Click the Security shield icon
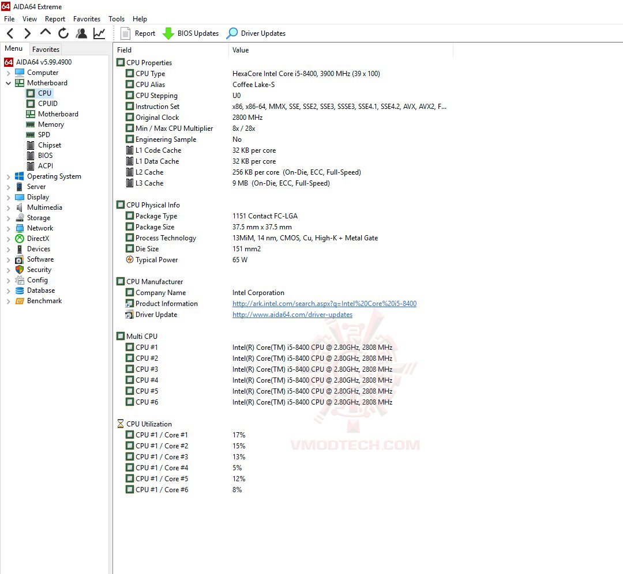 pos(20,270)
